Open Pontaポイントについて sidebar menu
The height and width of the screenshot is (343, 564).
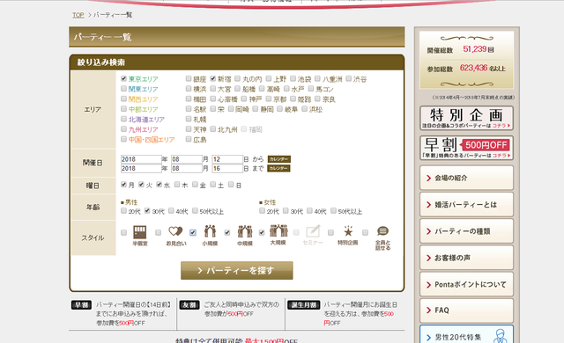click(466, 284)
